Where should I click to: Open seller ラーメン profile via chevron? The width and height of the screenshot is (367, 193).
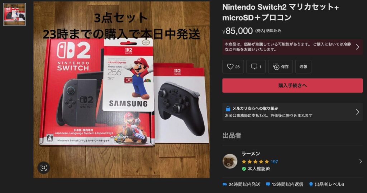(361, 161)
